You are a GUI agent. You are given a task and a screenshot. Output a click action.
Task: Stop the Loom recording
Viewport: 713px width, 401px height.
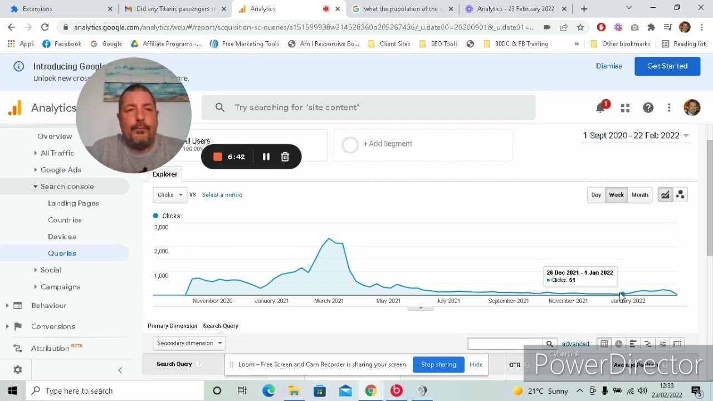pos(218,157)
